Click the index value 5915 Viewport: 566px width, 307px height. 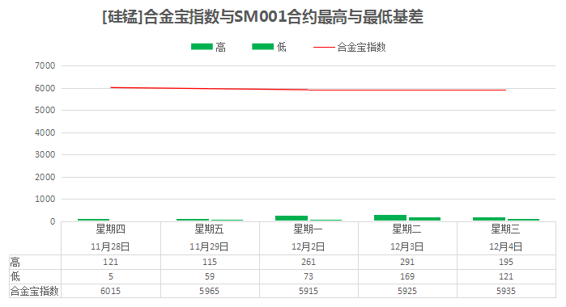(x=309, y=291)
